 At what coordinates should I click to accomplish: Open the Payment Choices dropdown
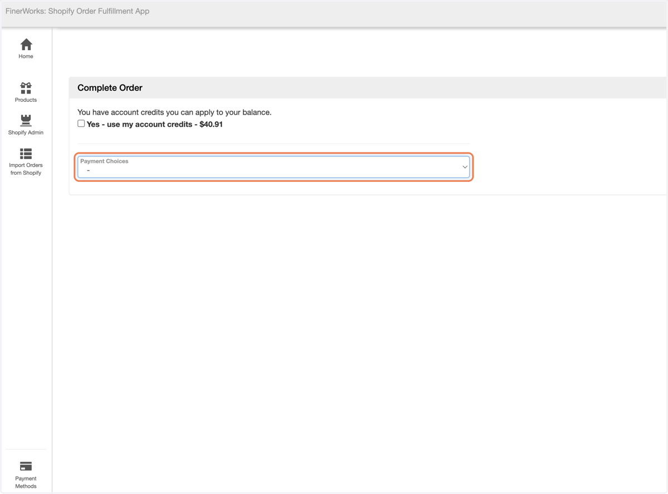[273, 167]
